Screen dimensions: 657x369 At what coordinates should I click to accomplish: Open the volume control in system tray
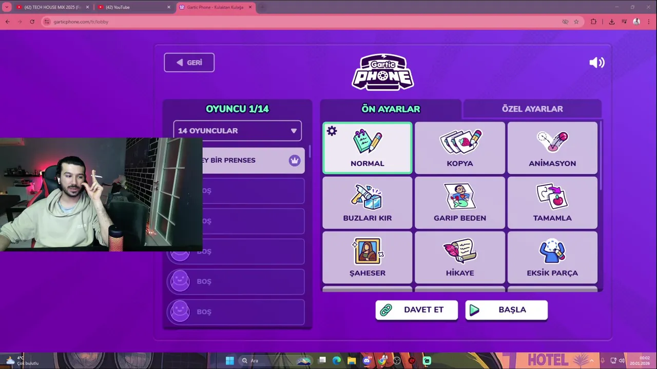tap(622, 360)
